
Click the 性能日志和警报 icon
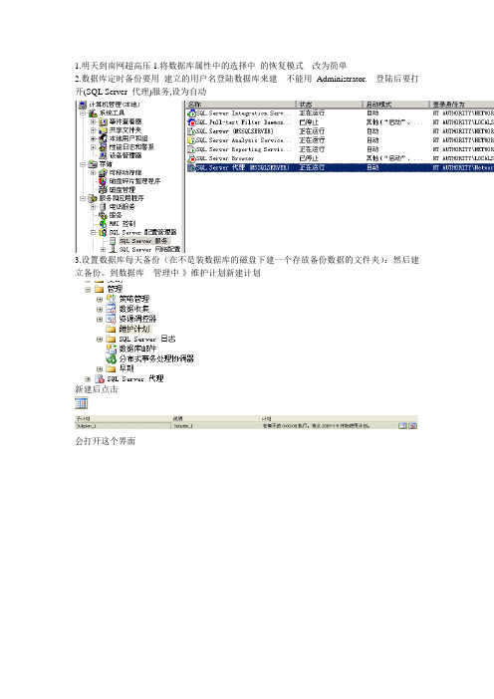(x=103, y=147)
